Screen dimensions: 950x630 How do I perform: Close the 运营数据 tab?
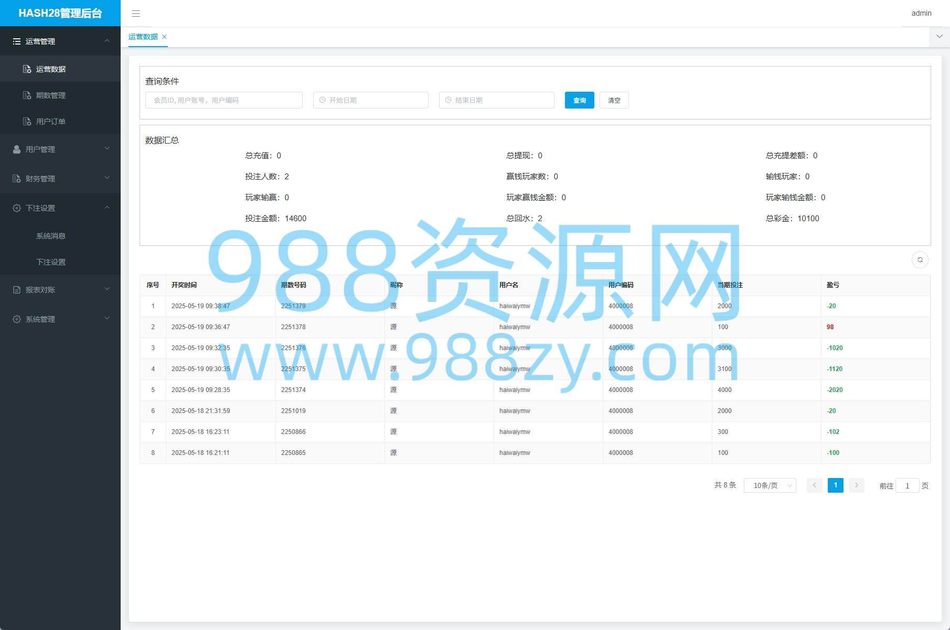click(164, 37)
